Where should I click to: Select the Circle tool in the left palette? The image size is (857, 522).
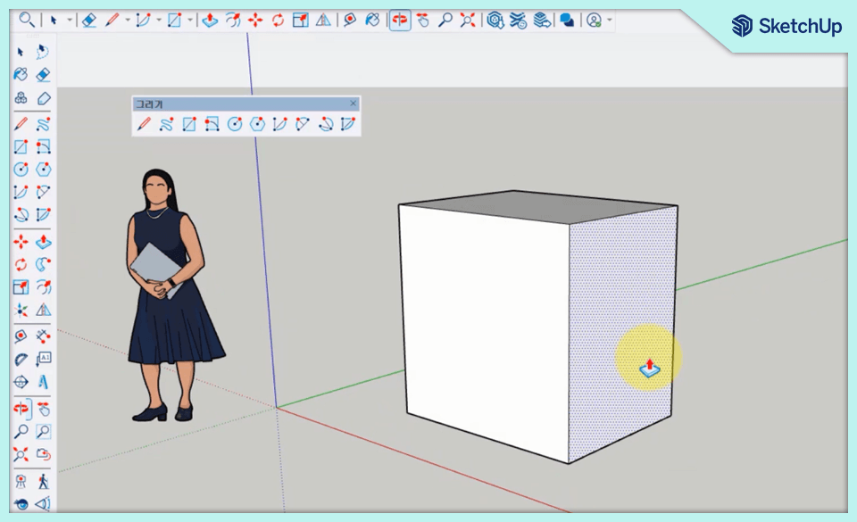pyautogui.click(x=21, y=170)
